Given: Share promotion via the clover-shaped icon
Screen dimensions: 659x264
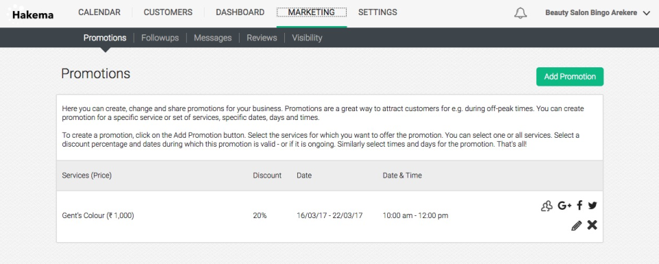Looking at the screenshot, I should (x=546, y=206).
